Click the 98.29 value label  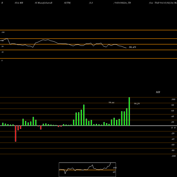click(137, 104)
